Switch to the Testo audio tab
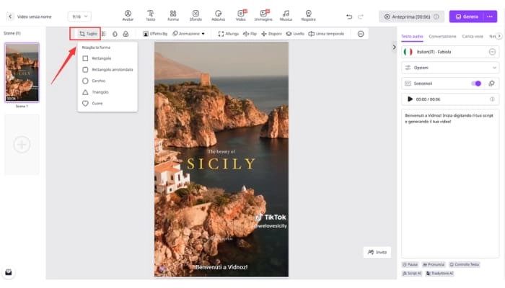The height and width of the screenshot is (288, 505). pyautogui.click(x=412, y=36)
